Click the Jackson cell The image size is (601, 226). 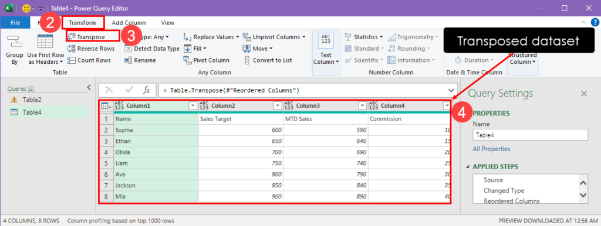pos(156,186)
